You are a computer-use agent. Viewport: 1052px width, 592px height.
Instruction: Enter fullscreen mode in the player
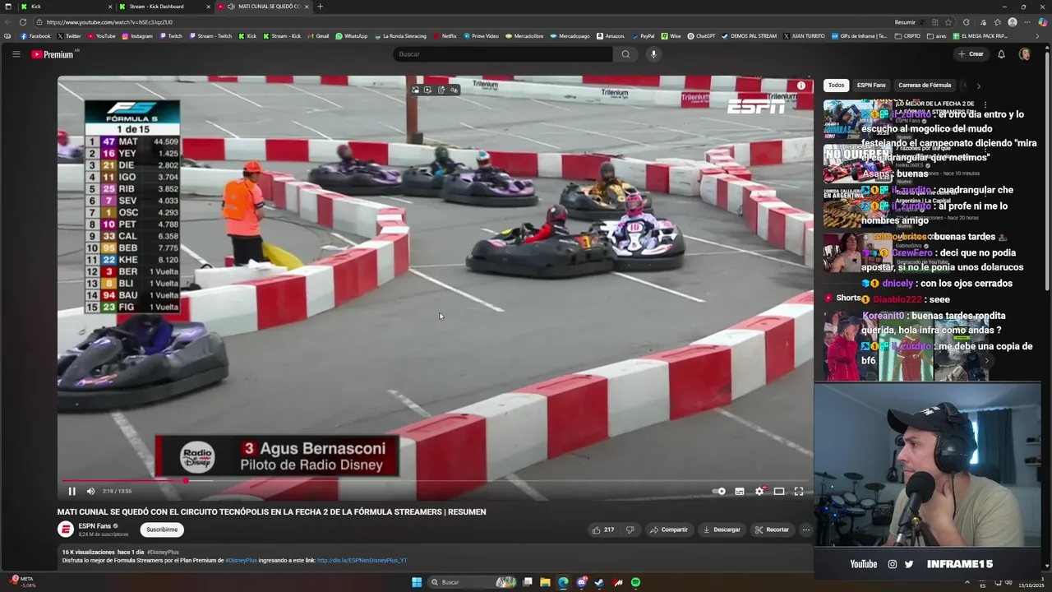point(798,491)
